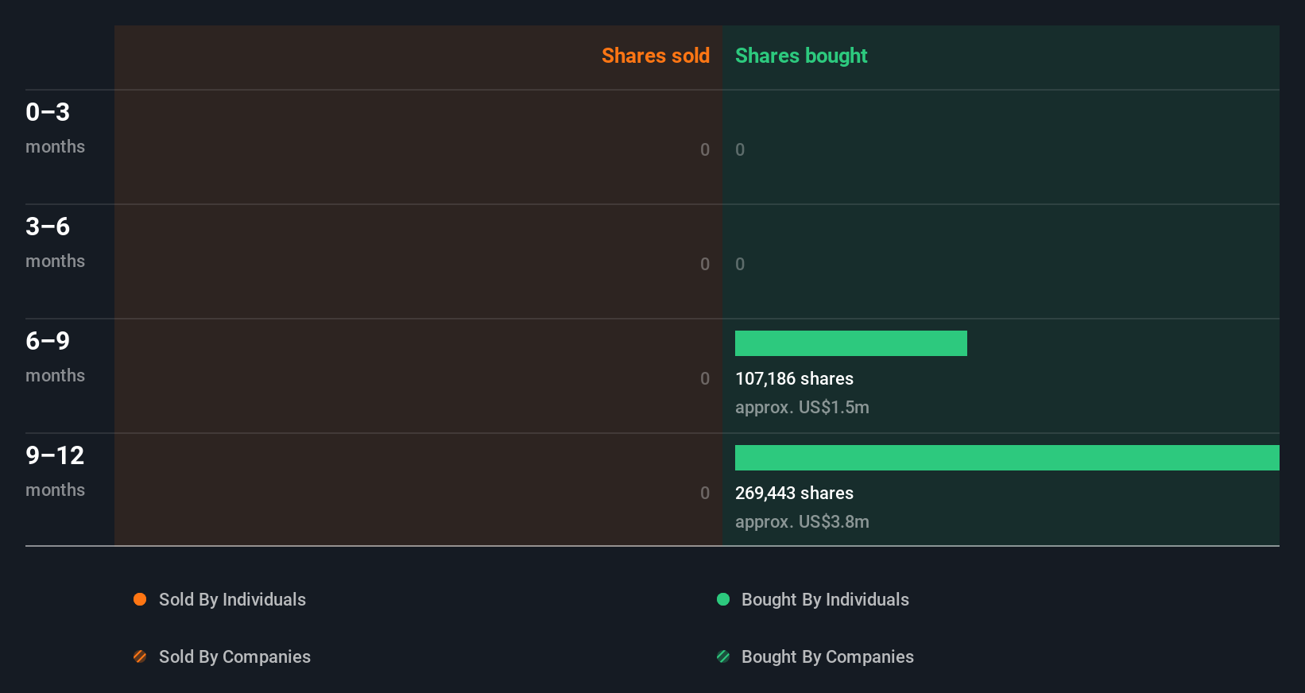Toggle the Bought By Companies legend label
This screenshot has height=693, width=1305.
(827, 656)
